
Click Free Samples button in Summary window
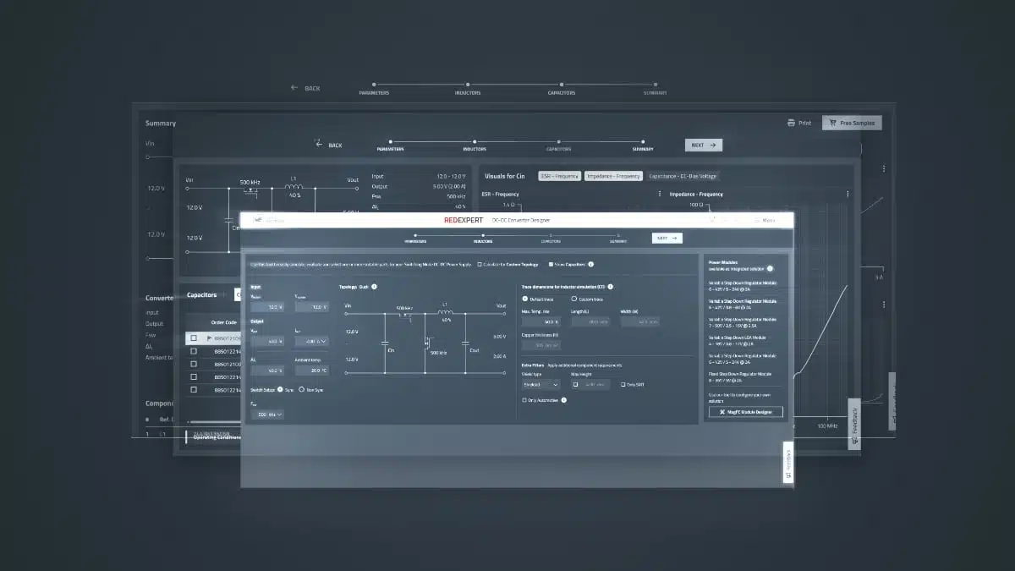point(852,123)
